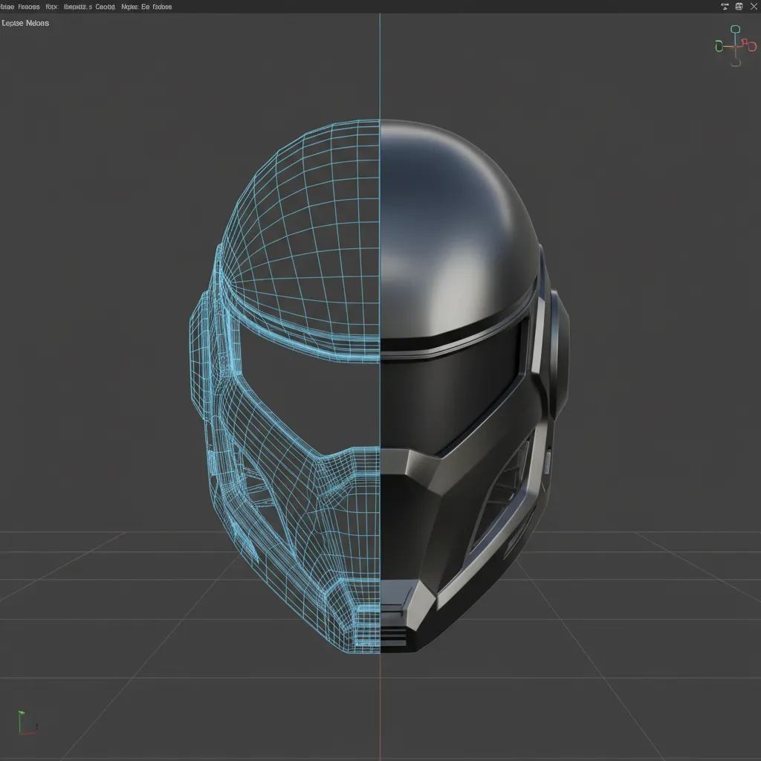Click the gray negative axis ball on the gizmo
Screen dimensions: 761x761
(735, 62)
